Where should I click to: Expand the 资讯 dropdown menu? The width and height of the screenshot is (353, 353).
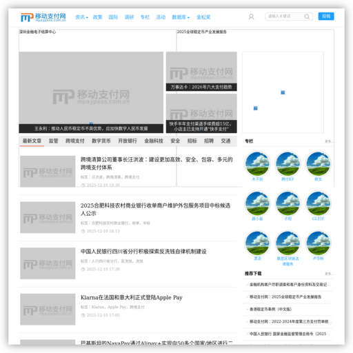coord(81,17)
